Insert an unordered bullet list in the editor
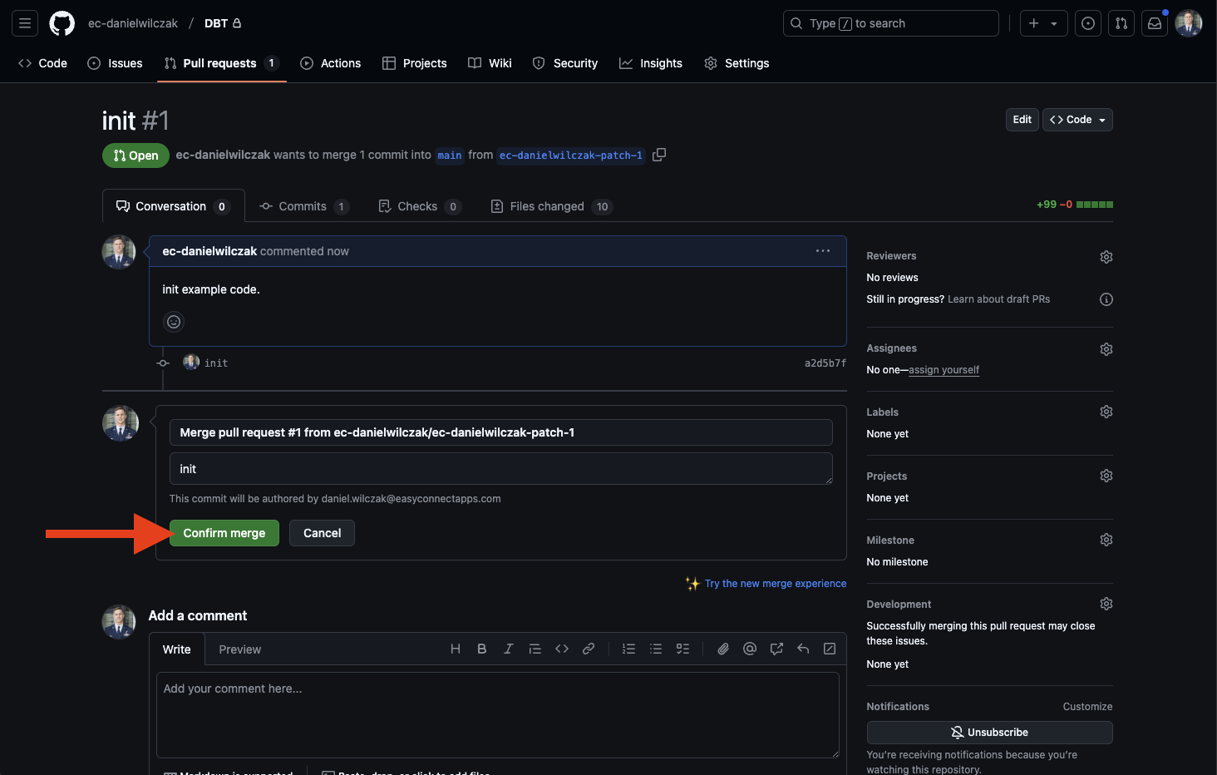The width and height of the screenshot is (1217, 775). pyautogui.click(x=656, y=649)
